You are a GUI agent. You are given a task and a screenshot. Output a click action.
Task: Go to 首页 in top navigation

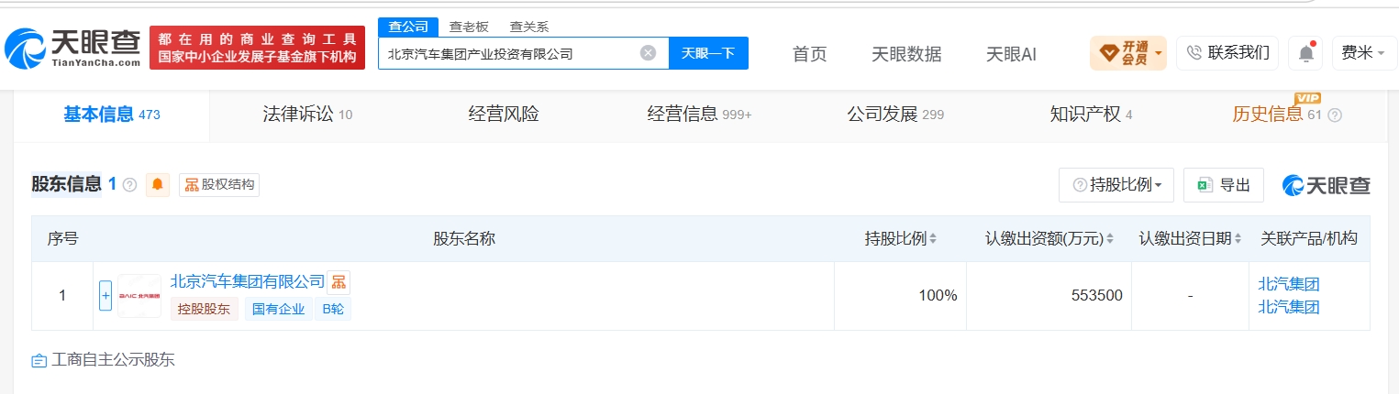tap(809, 54)
